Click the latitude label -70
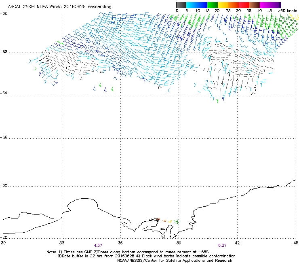 4,237
